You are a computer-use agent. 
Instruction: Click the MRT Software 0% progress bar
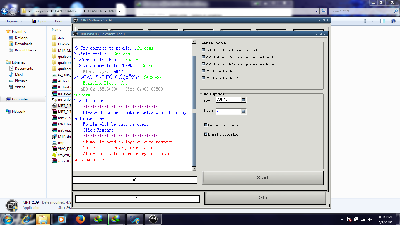pyautogui.click(x=137, y=199)
